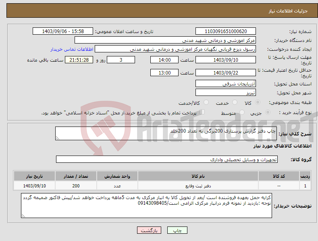Select the خدمت radio button
The image size is (318, 241).
click(x=235, y=102)
